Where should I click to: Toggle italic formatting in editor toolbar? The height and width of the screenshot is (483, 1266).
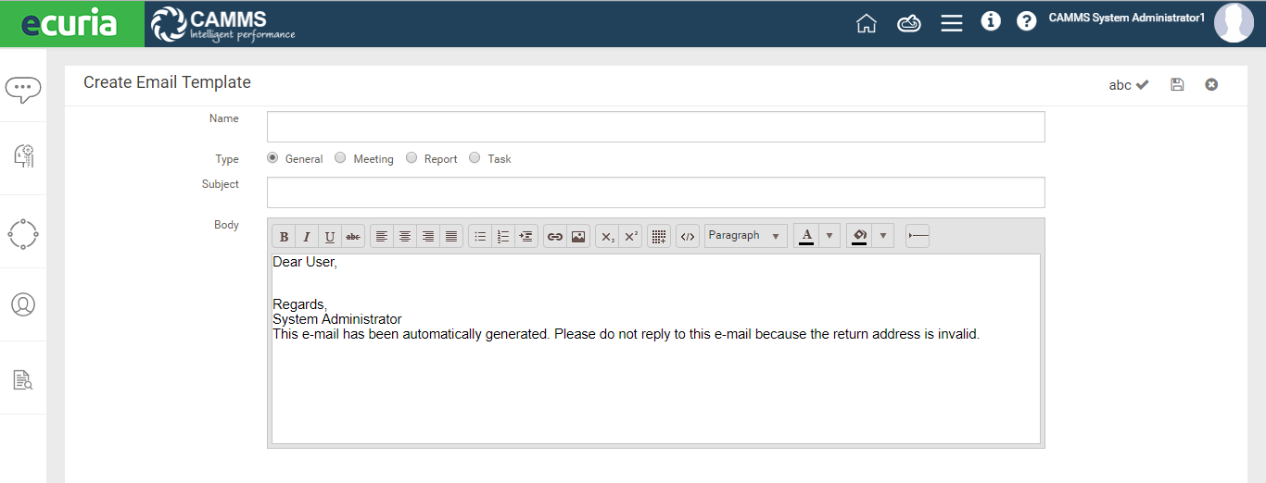tap(307, 237)
